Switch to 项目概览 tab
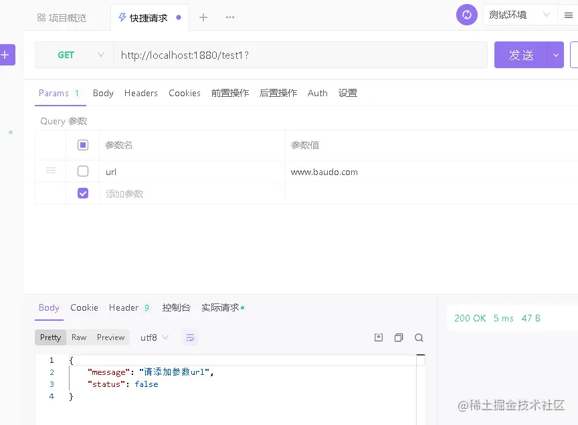 (x=62, y=17)
